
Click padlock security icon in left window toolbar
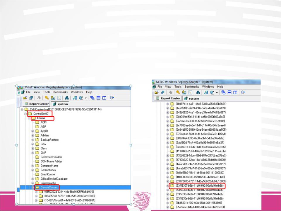tap(53, 98)
